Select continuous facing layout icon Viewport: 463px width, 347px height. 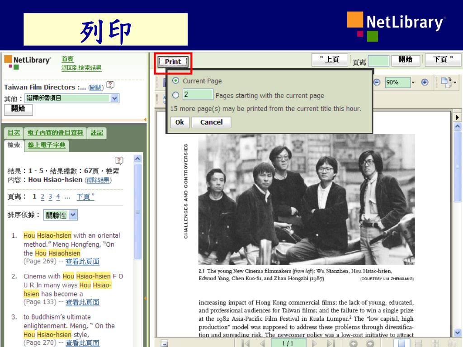tap(435, 343)
